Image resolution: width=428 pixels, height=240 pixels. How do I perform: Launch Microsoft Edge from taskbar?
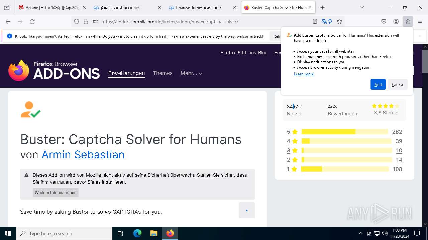(137, 233)
